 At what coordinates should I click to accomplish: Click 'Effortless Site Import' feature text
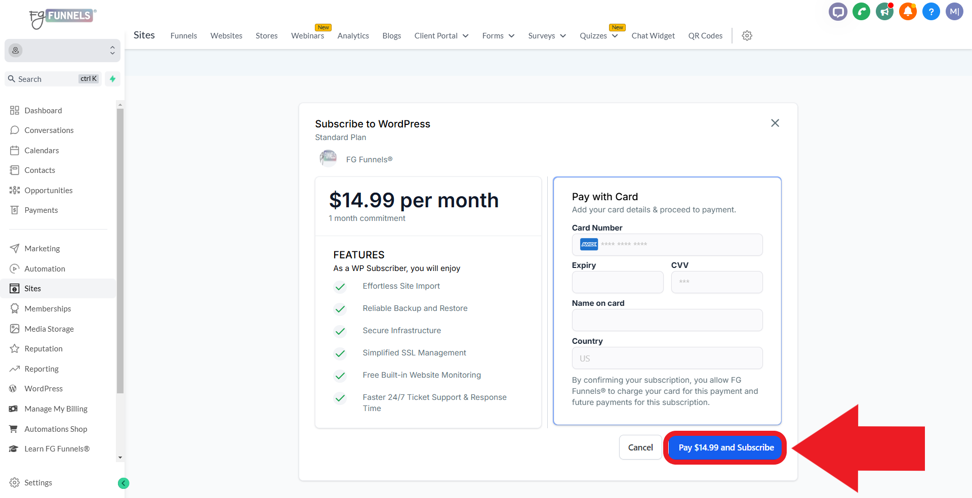[401, 286]
